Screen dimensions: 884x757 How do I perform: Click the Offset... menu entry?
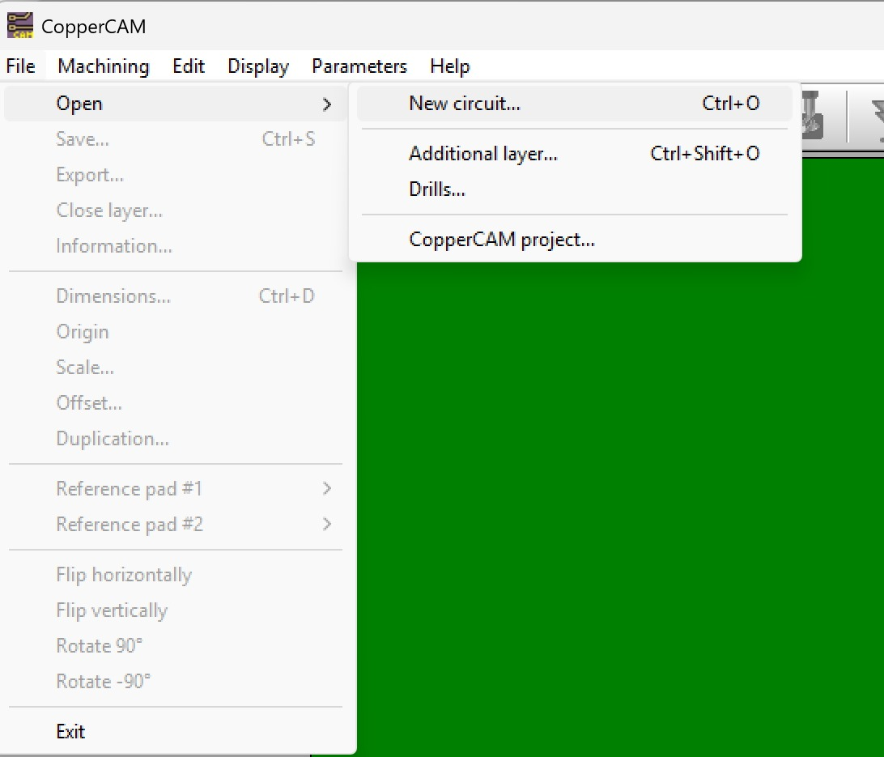tap(176, 403)
